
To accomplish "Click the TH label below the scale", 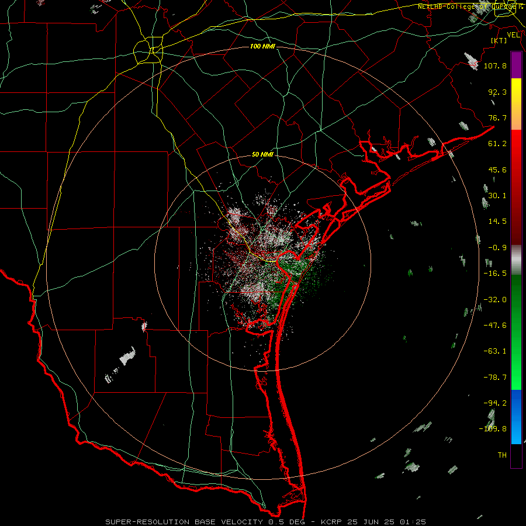I will 502,455.
